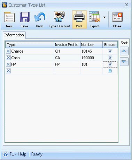Select the number cell 101
Viewport: 132px width, 160px height.
(91, 64)
